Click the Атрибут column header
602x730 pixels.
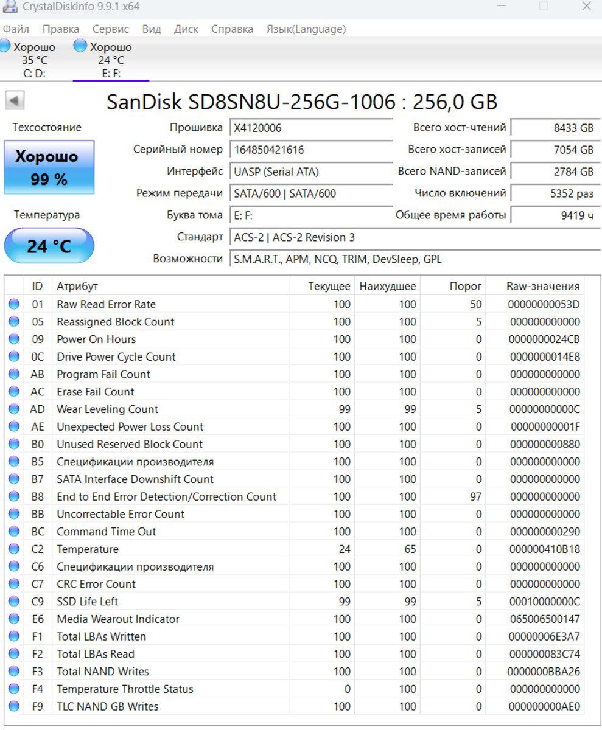point(170,286)
